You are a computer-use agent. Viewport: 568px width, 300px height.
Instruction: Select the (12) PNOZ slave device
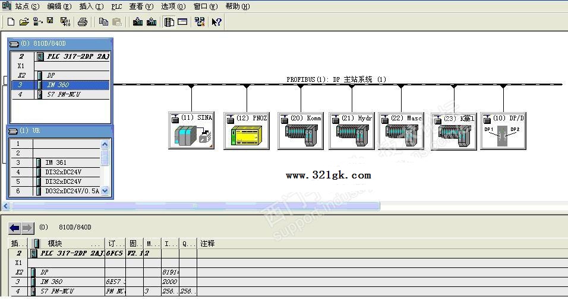tap(247, 131)
